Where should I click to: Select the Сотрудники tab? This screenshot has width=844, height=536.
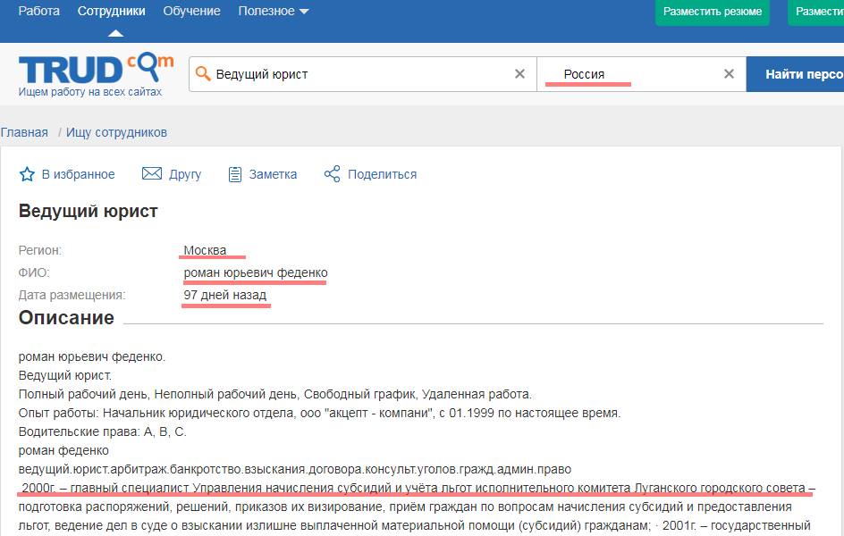[x=112, y=12]
